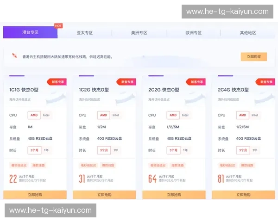Viewport: 278px width, 222px height.
Task: Click 40G RSSD云盘 on the 1C1G card
Action: 40,138
